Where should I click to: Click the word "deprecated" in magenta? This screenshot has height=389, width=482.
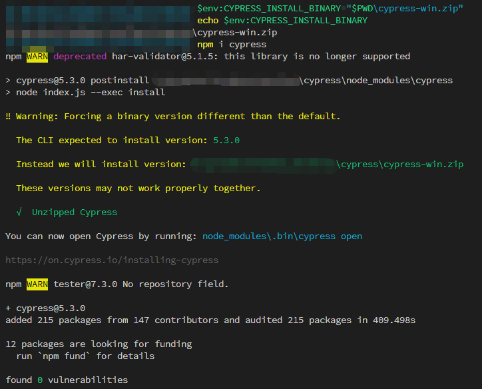pyautogui.click(x=80, y=57)
